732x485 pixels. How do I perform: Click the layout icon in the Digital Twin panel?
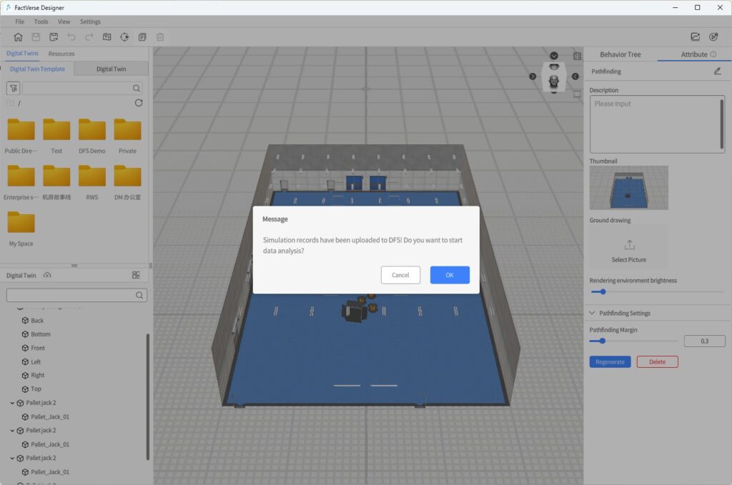click(136, 275)
